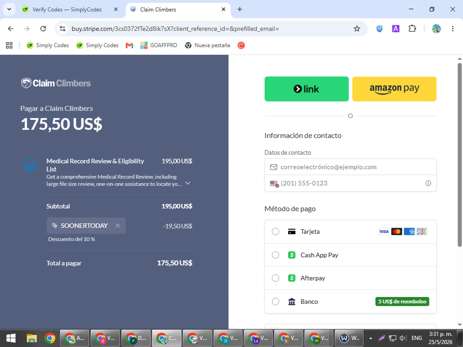Open the first Simply Codes bookmark
This screenshot has width=463, height=347.
pos(48,45)
